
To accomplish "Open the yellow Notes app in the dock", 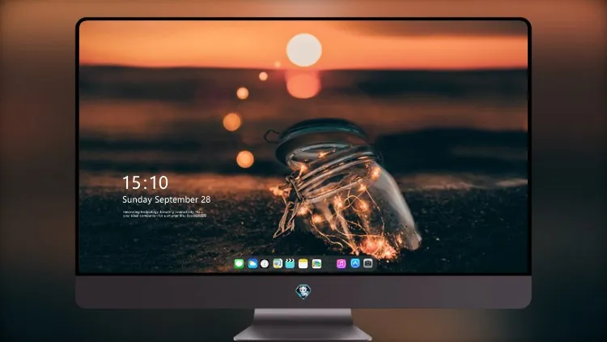I will [x=303, y=263].
